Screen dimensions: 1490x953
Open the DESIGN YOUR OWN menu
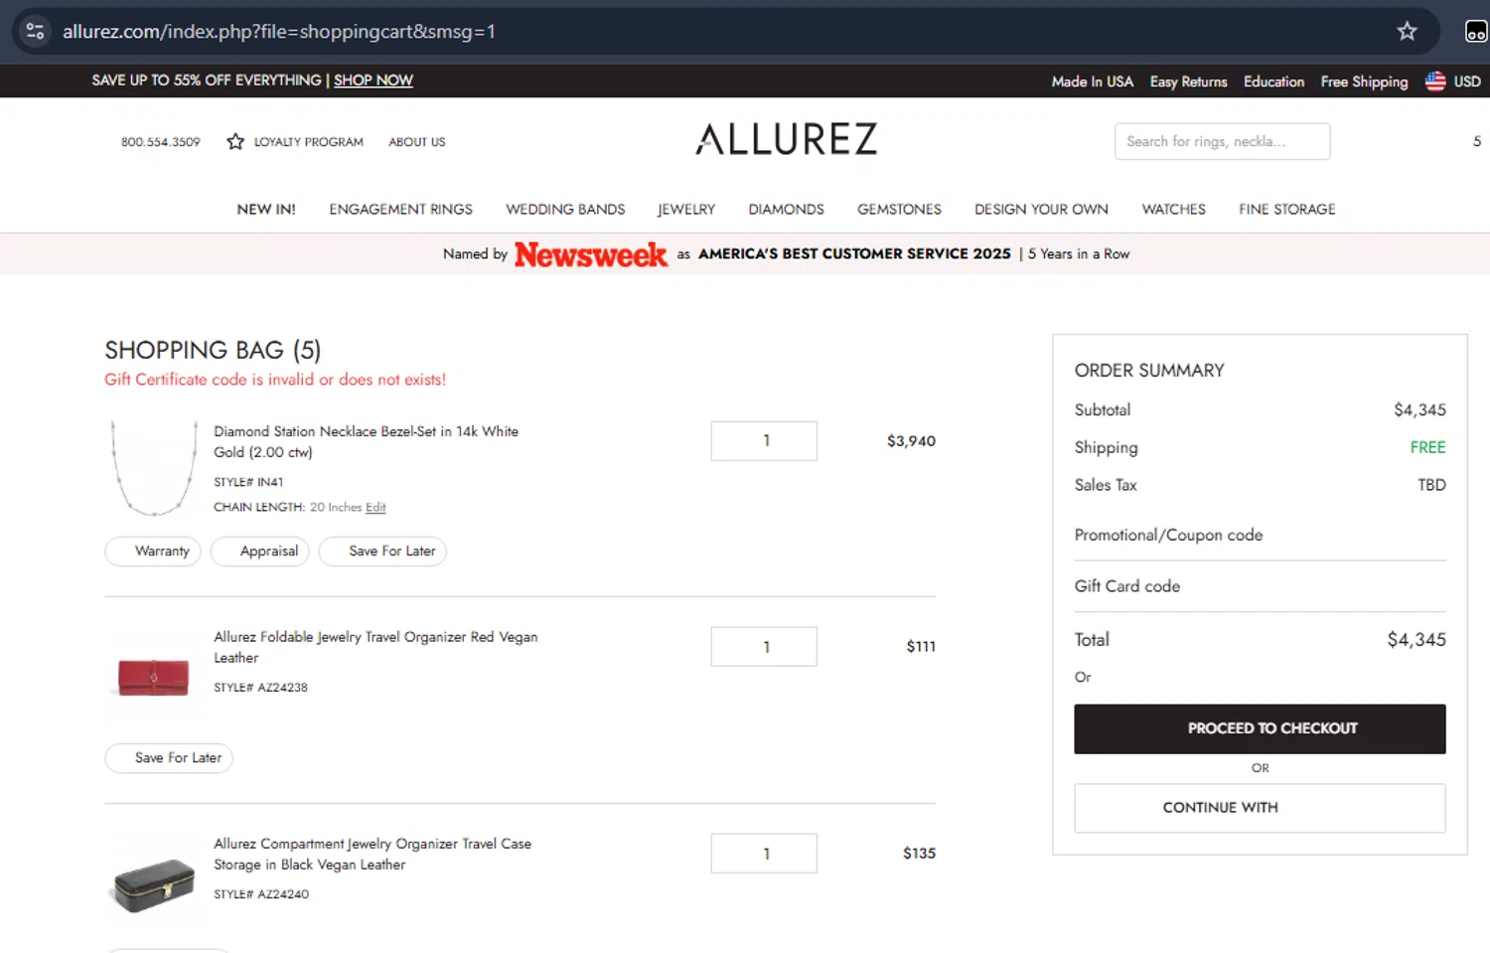point(1041,209)
